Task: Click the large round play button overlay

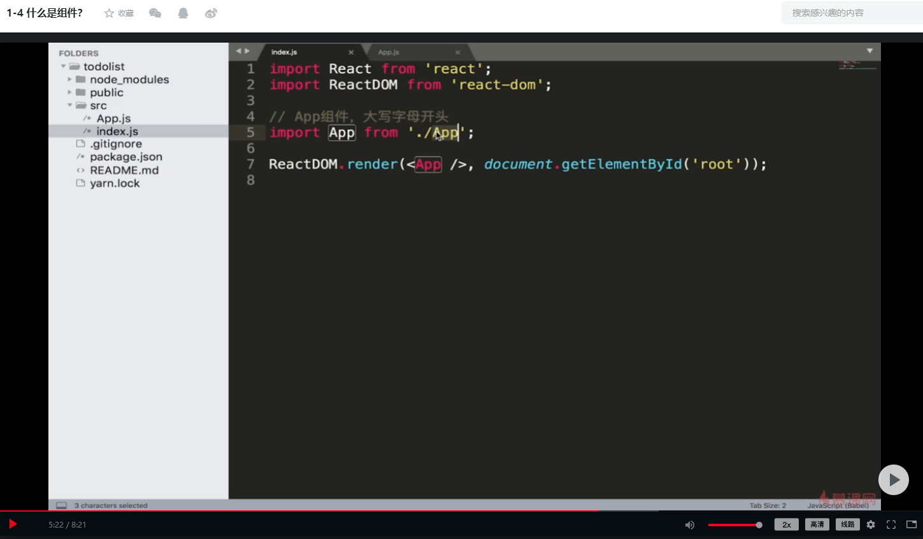Action: click(894, 480)
